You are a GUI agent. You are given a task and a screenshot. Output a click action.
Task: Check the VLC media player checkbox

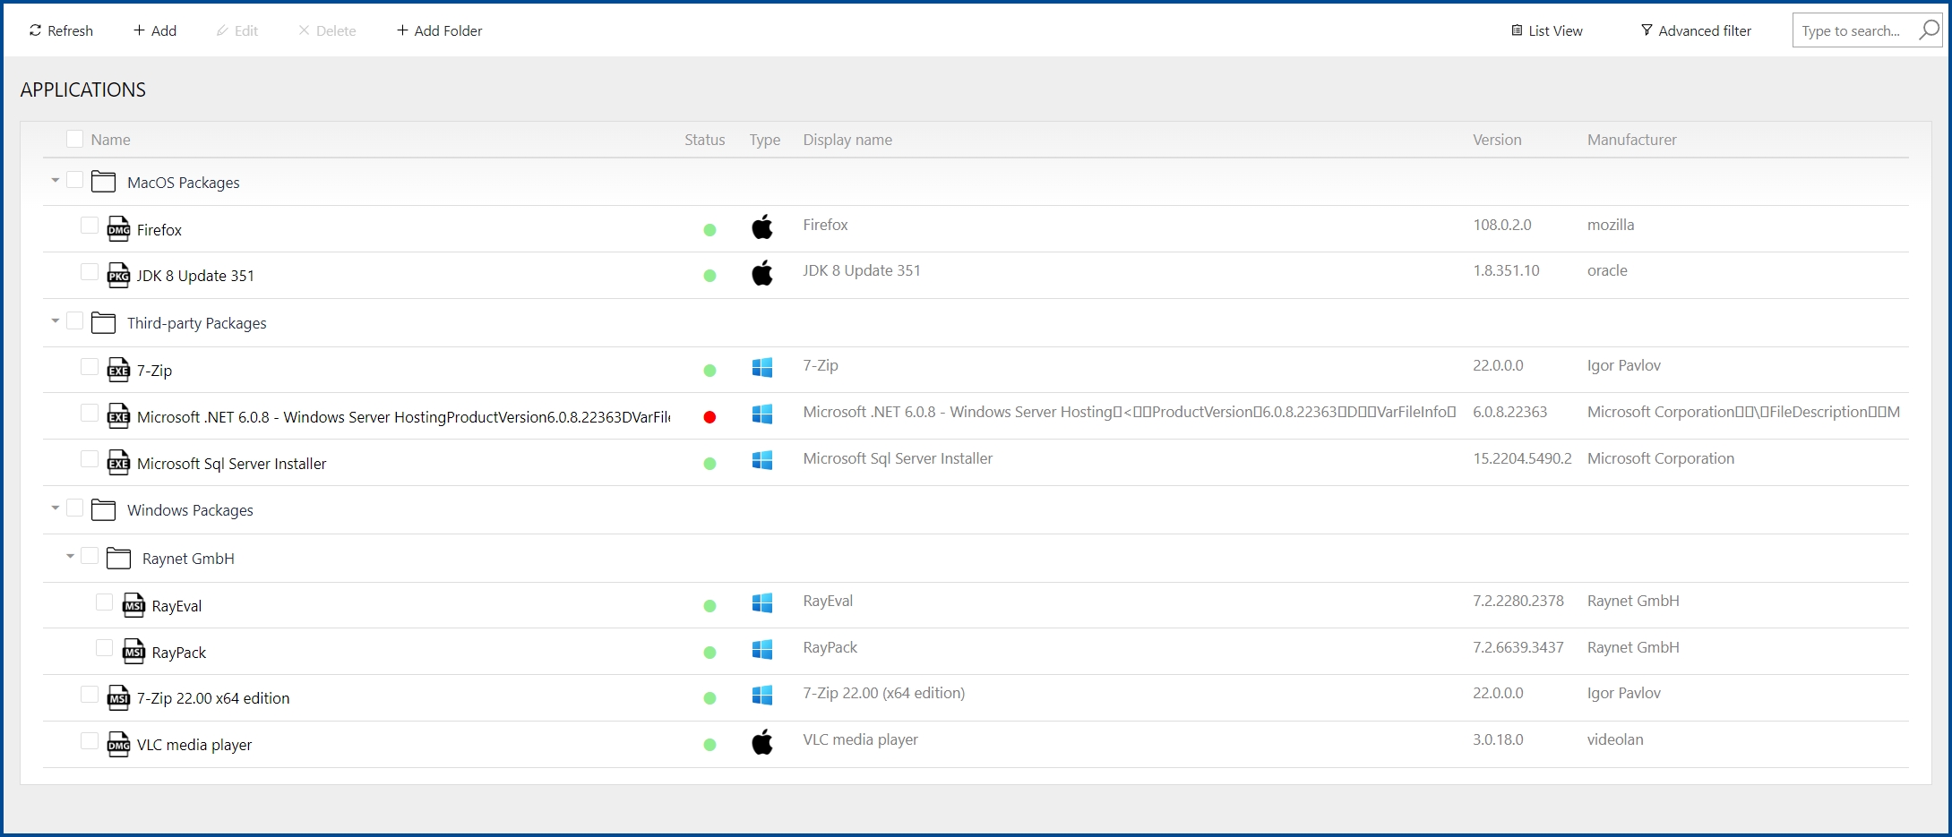pyautogui.click(x=89, y=740)
